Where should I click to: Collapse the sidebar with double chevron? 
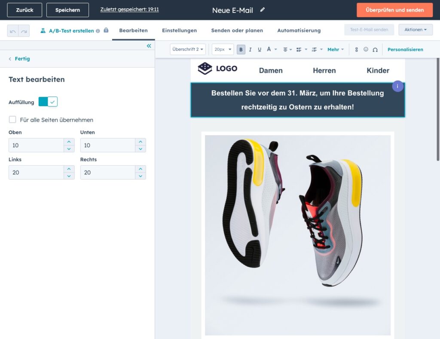[149, 46]
